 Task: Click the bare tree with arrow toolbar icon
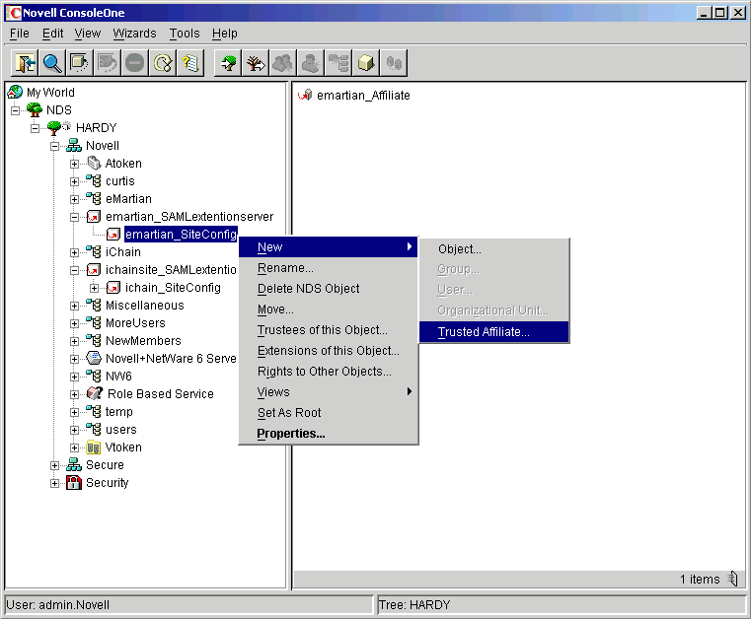point(256,63)
